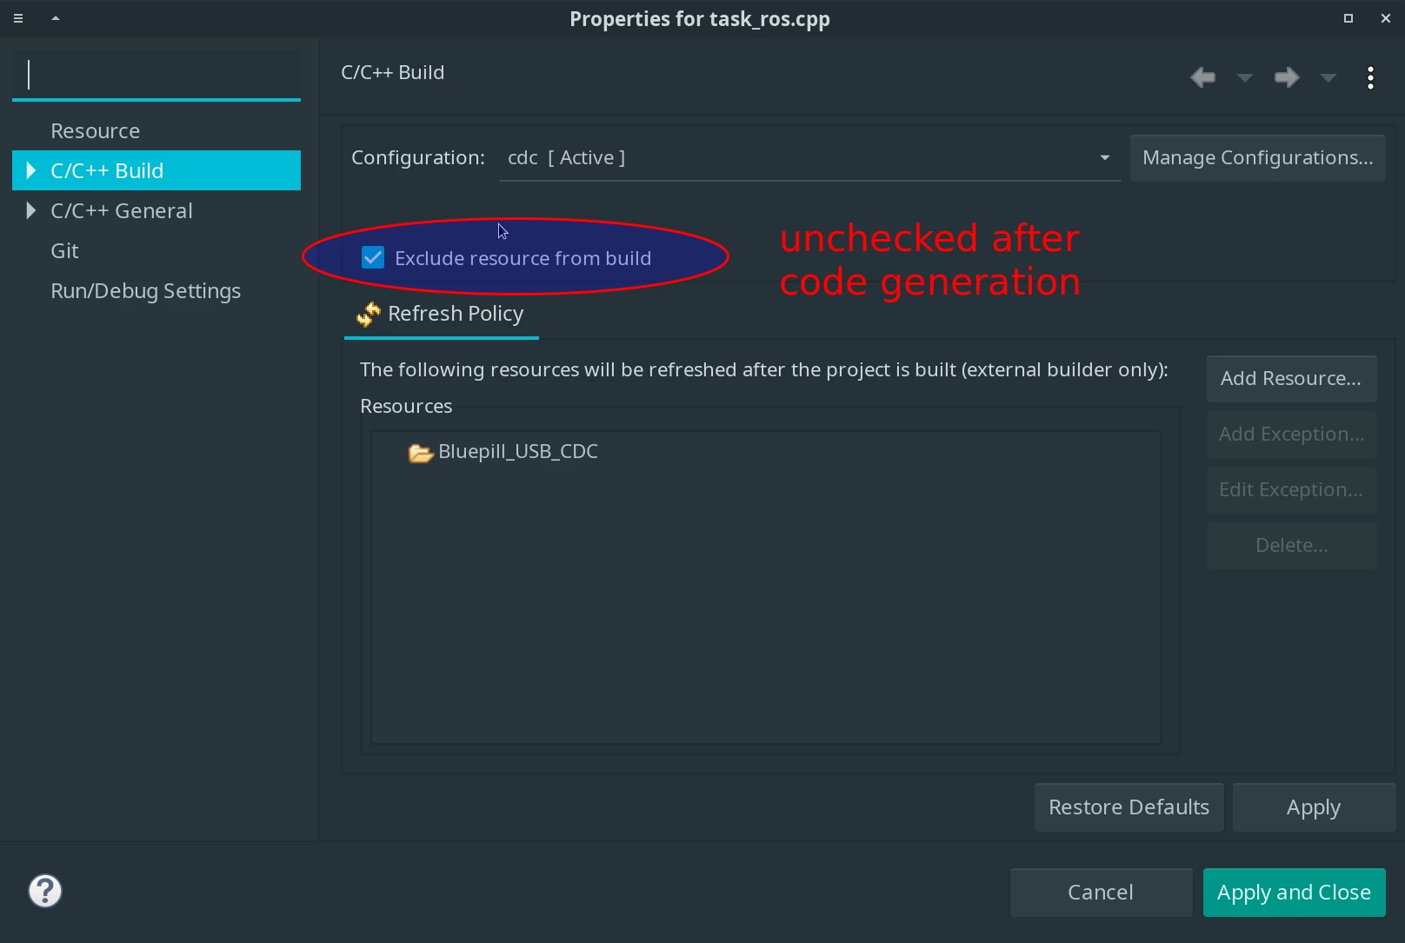Select Run/Debug Settings page
The width and height of the screenshot is (1405, 943).
click(x=146, y=290)
